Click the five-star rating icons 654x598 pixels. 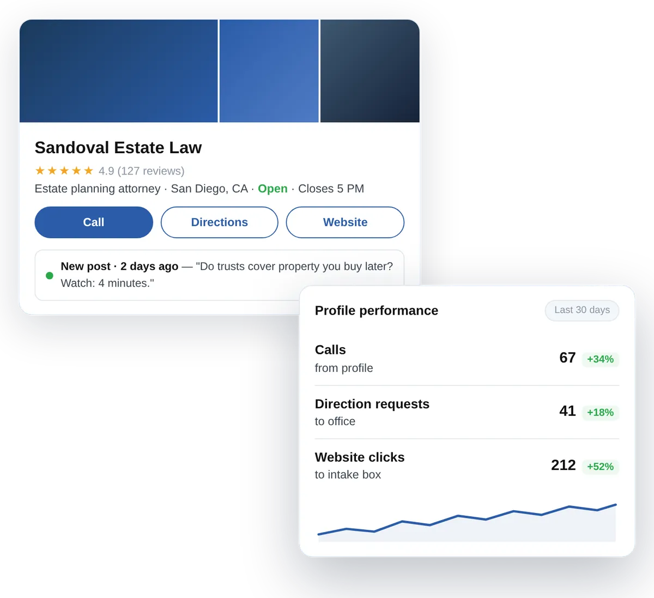point(64,171)
